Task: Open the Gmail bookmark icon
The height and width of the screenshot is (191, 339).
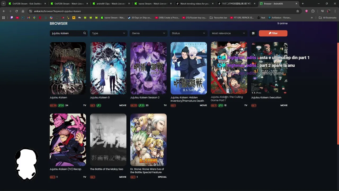Action: (29, 18)
